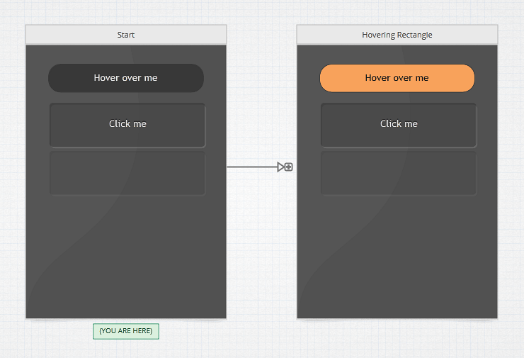Click the (YOU ARE HERE) label

point(126,331)
